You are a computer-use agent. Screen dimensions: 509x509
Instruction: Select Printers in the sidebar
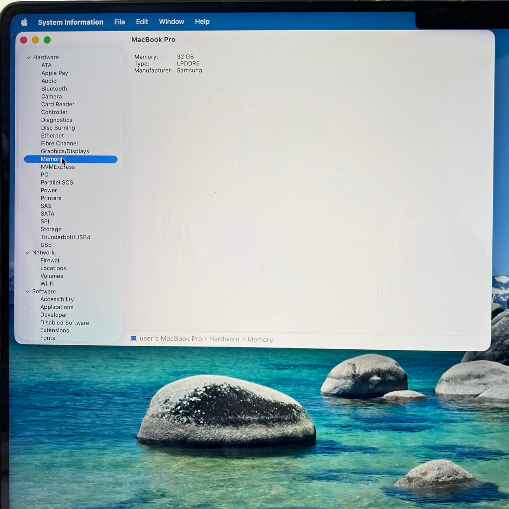coord(51,198)
